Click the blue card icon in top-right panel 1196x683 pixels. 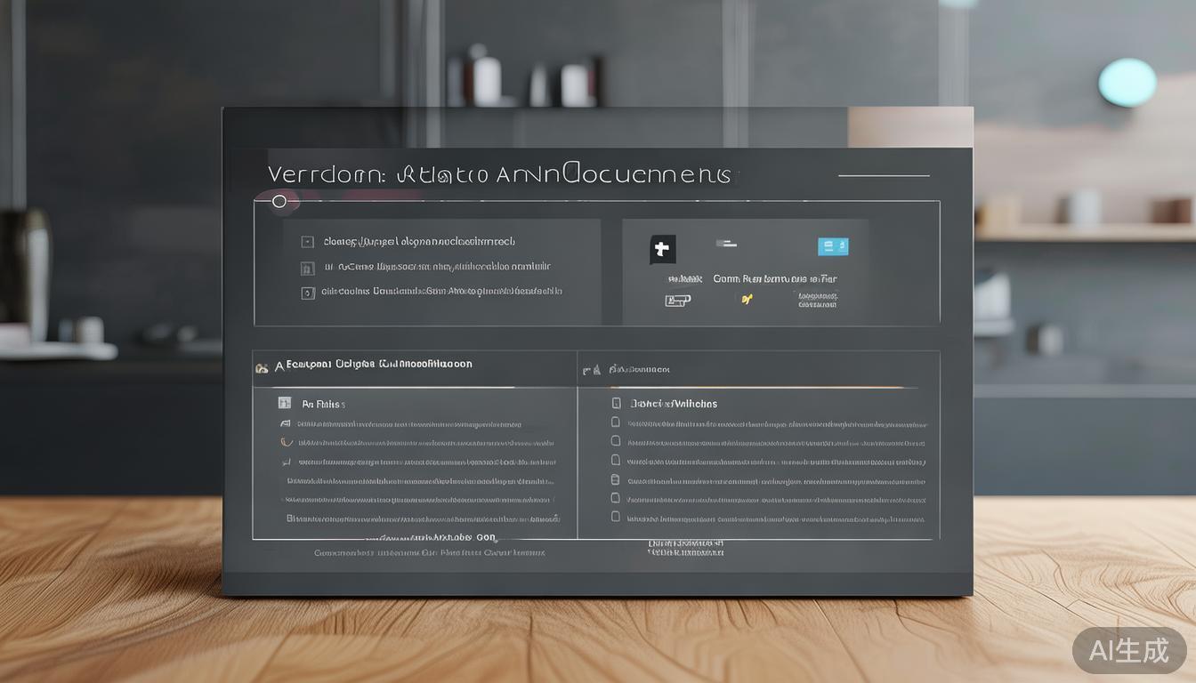pyautogui.click(x=832, y=246)
